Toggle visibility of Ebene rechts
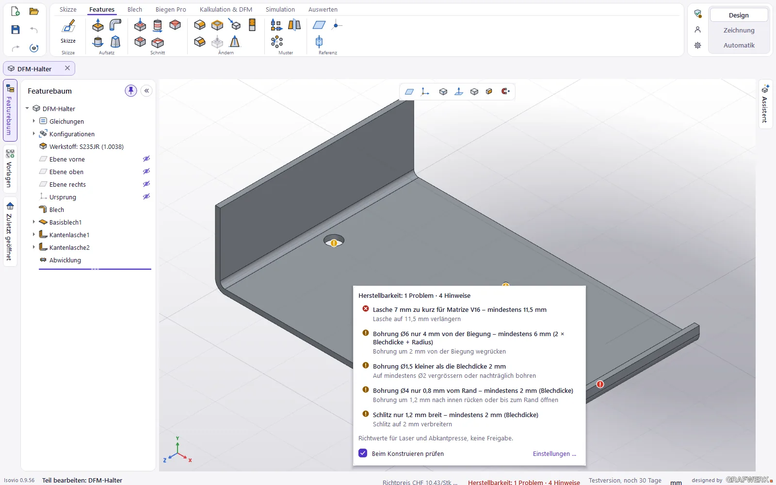The height and width of the screenshot is (485, 776). 146,184
